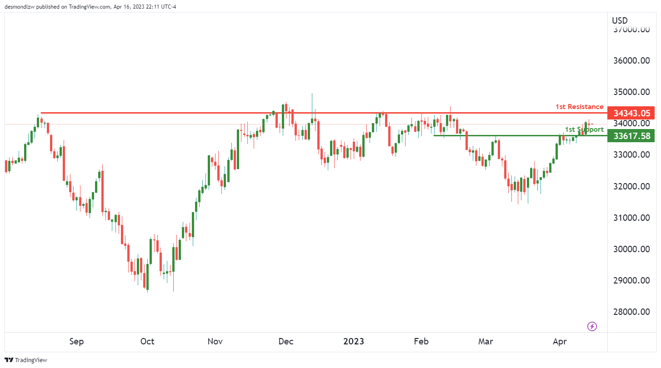Click Apr on the time axis
This screenshot has width=661, height=368.
[x=559, y=342]
